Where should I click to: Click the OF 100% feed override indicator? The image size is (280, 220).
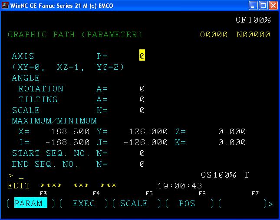point(253,20)
